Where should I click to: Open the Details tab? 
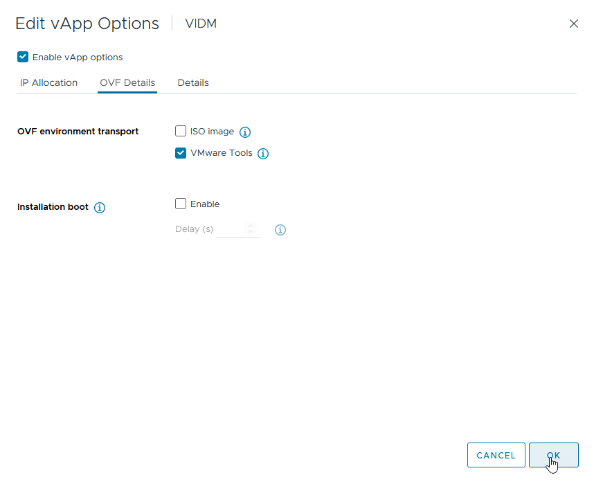click(x=193, y=82)
